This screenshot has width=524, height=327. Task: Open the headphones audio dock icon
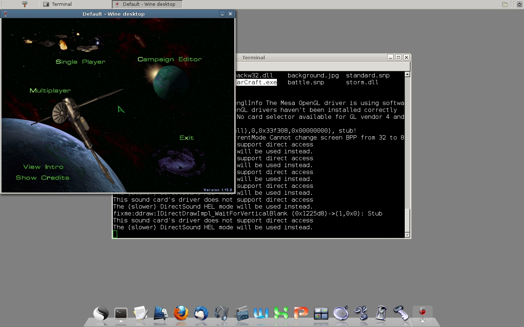(x=221, y=313)
